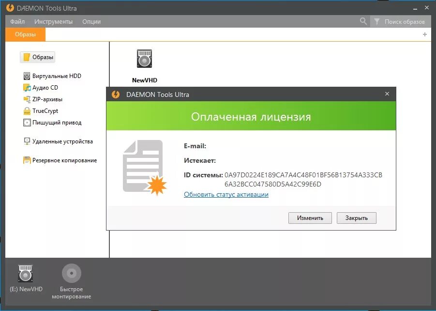Open the Опции menu

tap(91, 21)
